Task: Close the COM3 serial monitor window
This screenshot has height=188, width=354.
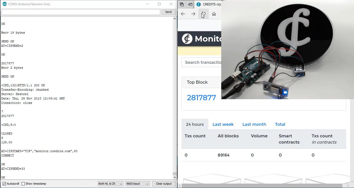Action: point(171,4)
